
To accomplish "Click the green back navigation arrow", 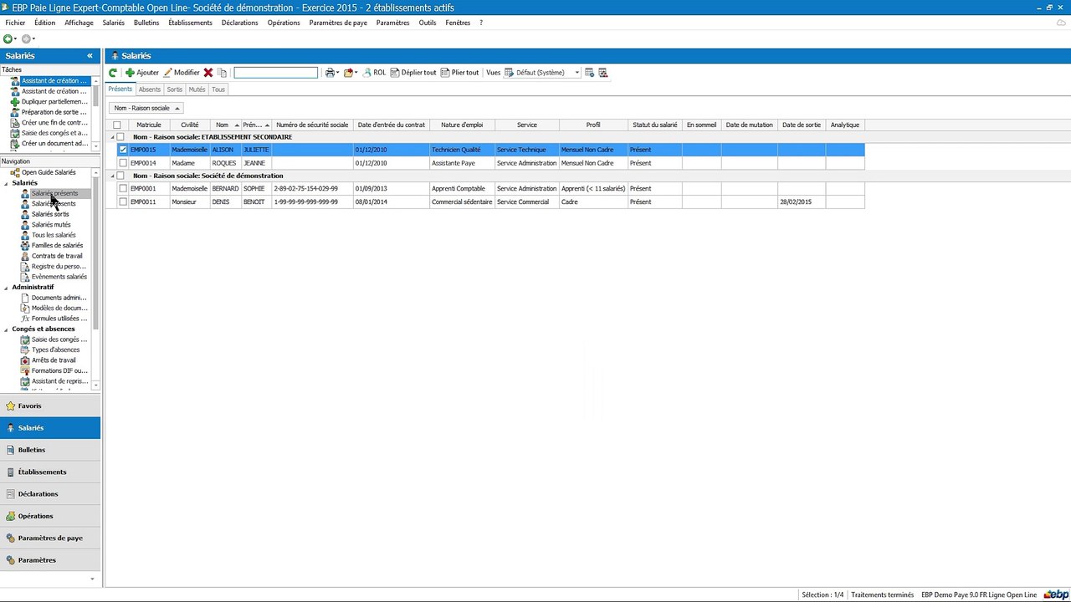I will (8, 39).
